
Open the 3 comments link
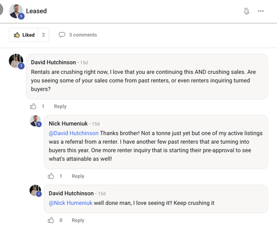pyautogui.click(x=83, y=35)
